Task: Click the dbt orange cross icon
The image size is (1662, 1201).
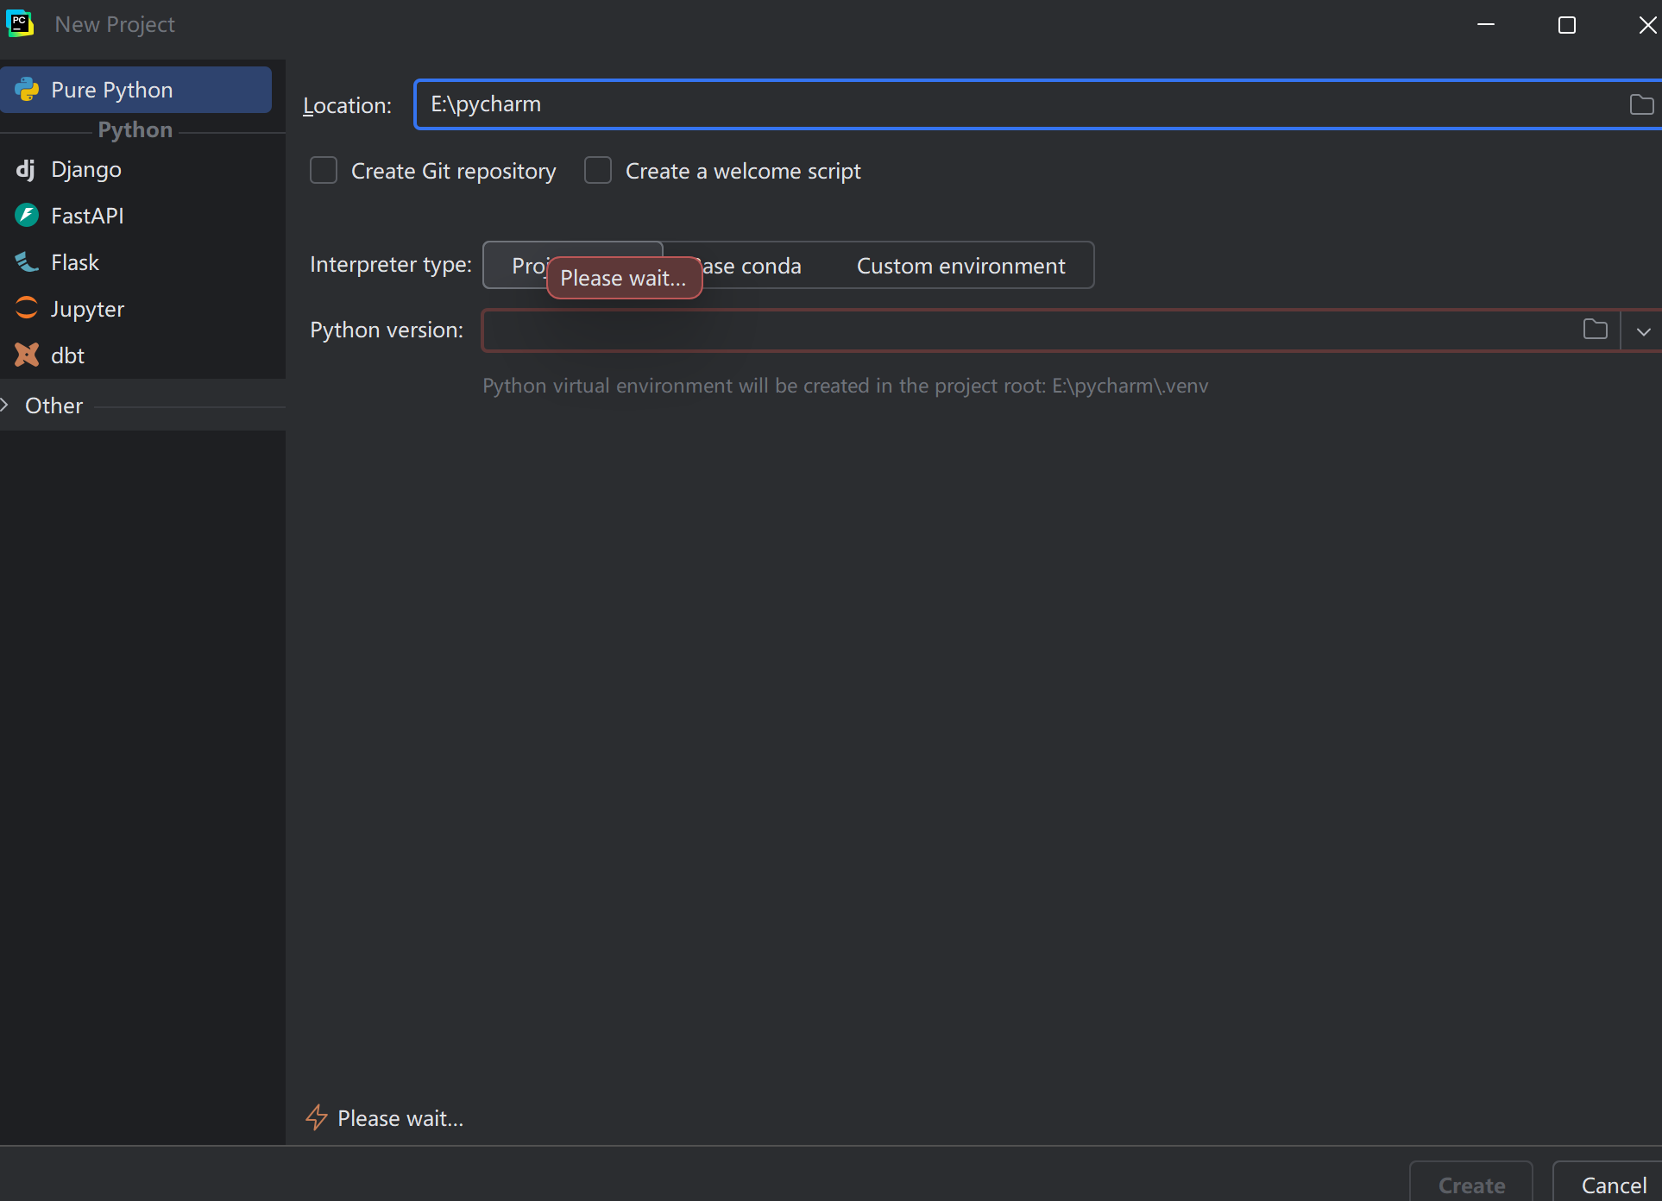Action: (27, 355)
